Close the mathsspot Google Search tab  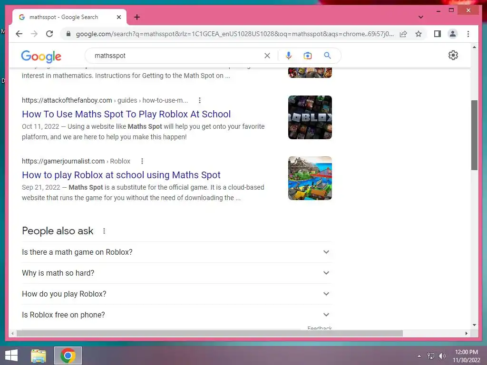pyautogui.click(x=118, y=17)
